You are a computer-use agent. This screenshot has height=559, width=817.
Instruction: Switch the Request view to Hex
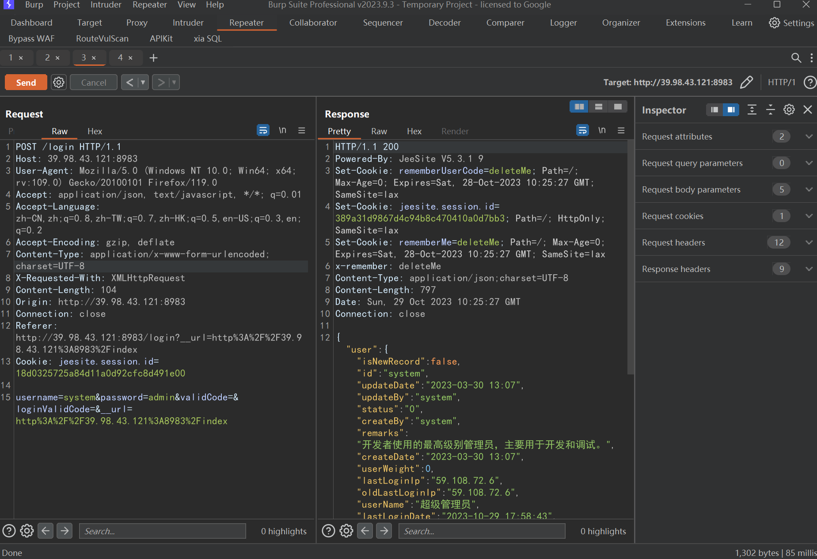point(95,132)
